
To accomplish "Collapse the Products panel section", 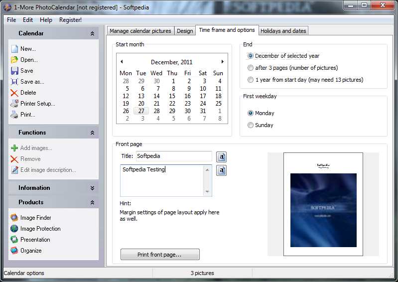I will coord(92,202).
